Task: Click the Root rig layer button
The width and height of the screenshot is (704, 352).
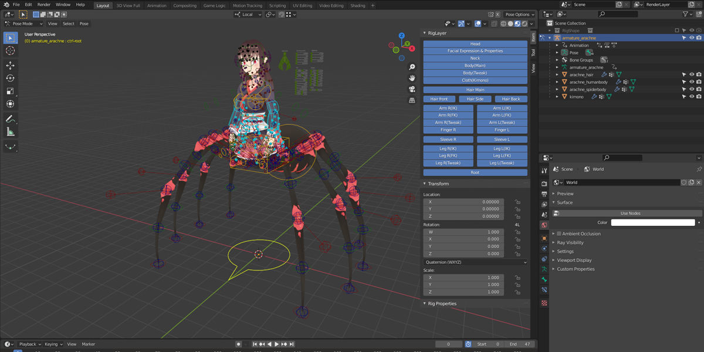Action: coord(475,172)
